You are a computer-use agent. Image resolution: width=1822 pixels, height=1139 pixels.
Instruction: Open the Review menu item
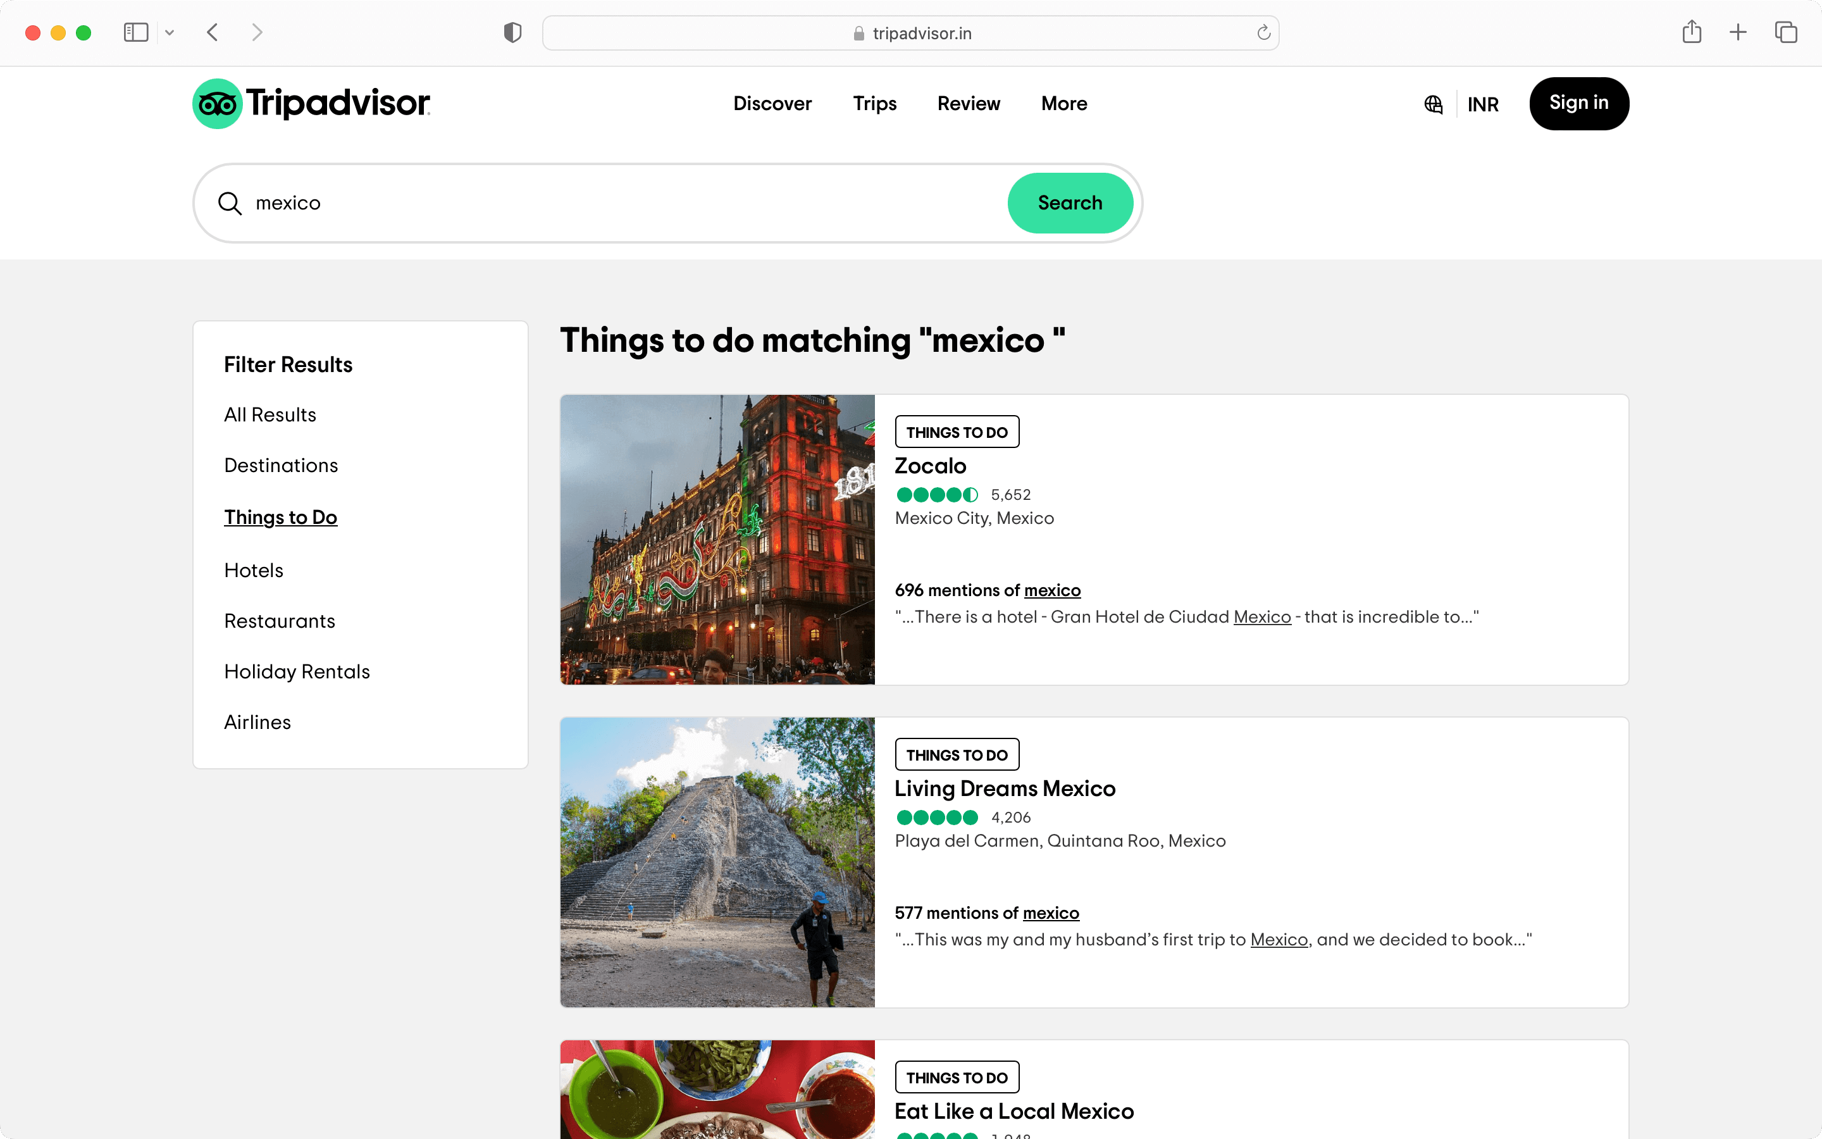point(969,103)
